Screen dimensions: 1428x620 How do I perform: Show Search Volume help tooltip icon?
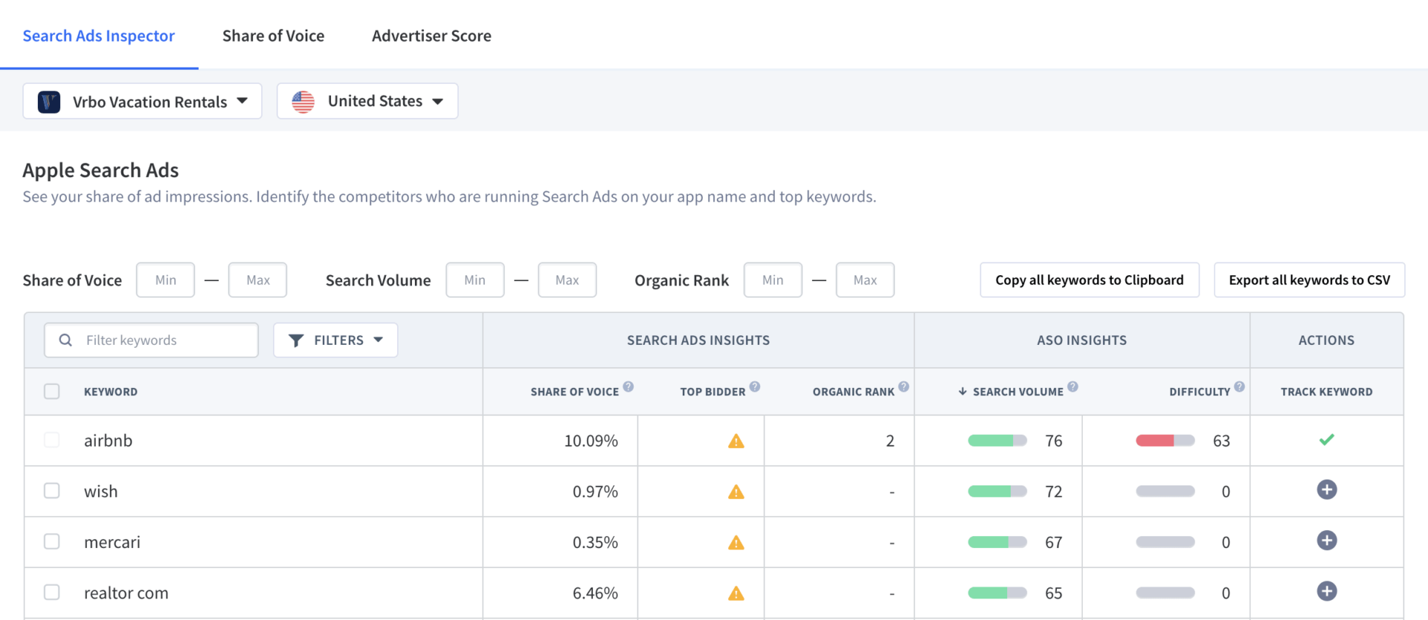click(x=1072, y=387)
